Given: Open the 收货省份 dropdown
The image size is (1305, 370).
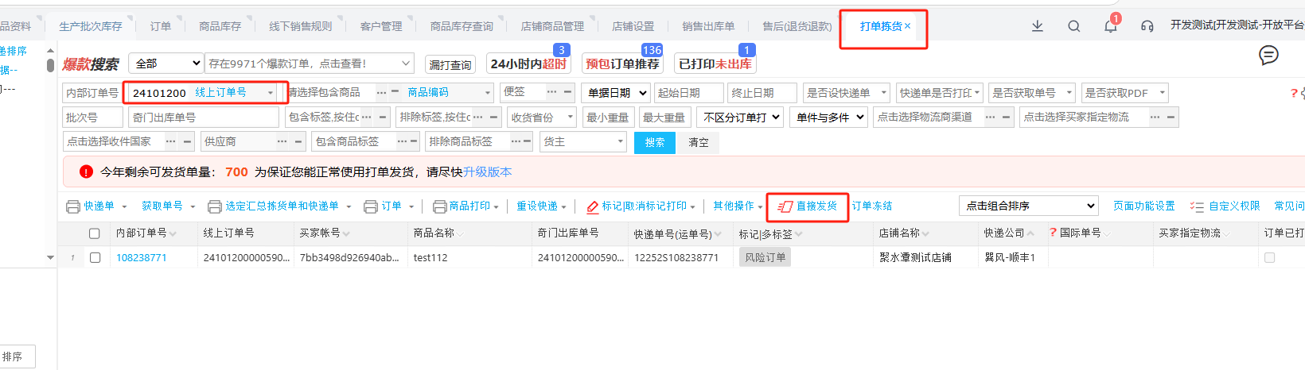Looking at the screenshot, I should click(542, 118).
